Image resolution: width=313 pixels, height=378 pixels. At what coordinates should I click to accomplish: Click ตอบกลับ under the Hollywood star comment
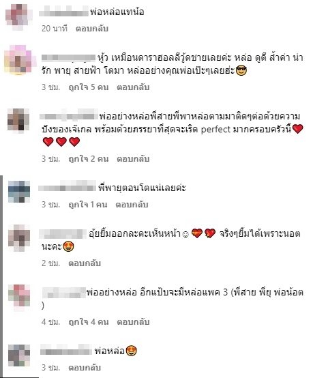point(133,87)
